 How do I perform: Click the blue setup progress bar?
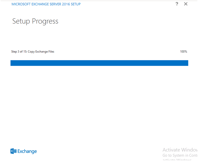[x=99, y=63]
